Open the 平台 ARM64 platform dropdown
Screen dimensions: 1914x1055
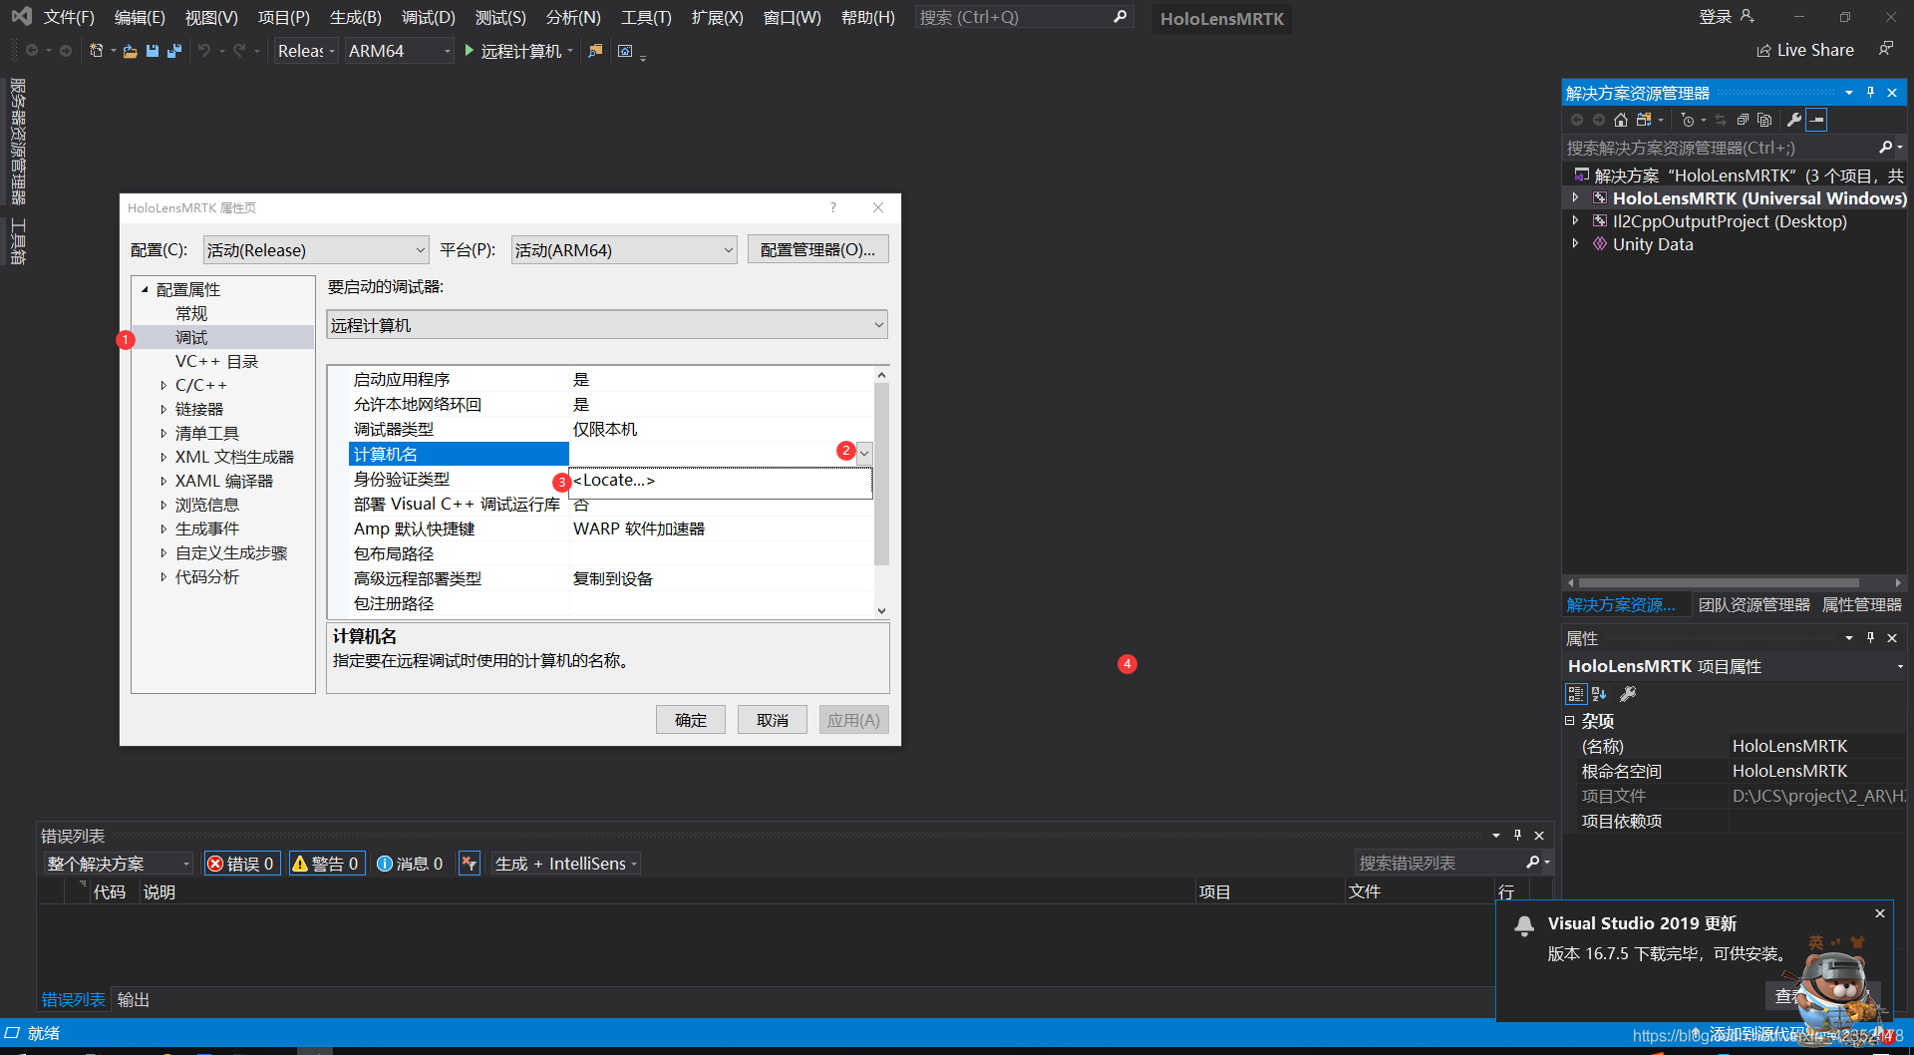pos(624,250)
